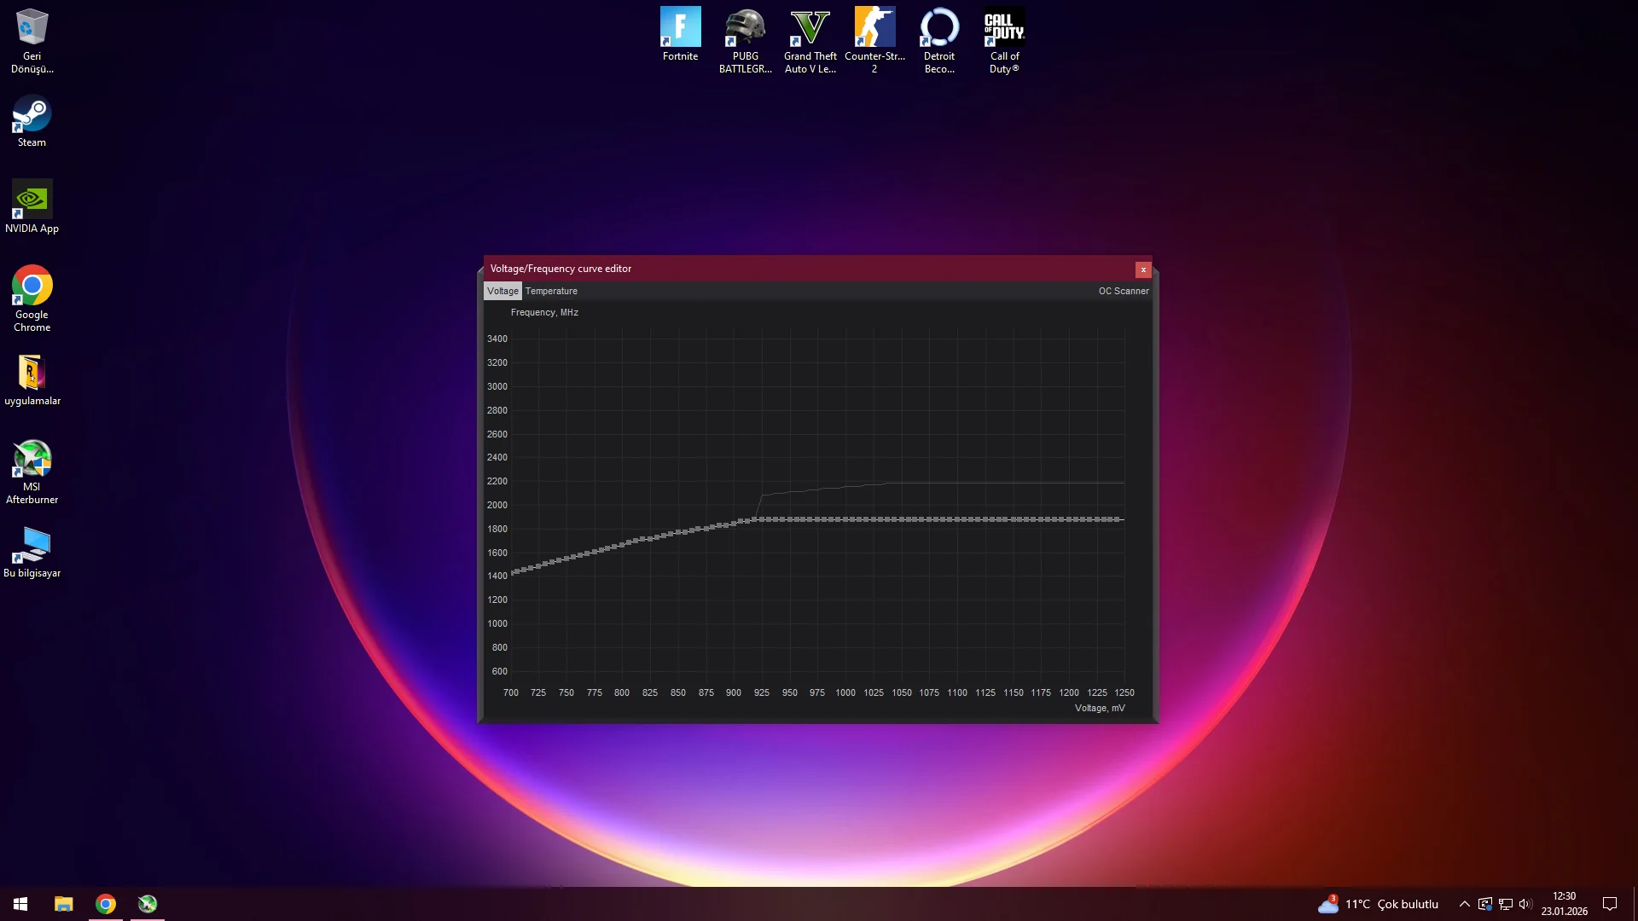Select the Voltage tab

[502, 291]
